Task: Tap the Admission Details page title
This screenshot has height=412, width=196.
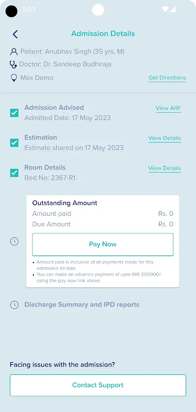Action: click(103, 33)
